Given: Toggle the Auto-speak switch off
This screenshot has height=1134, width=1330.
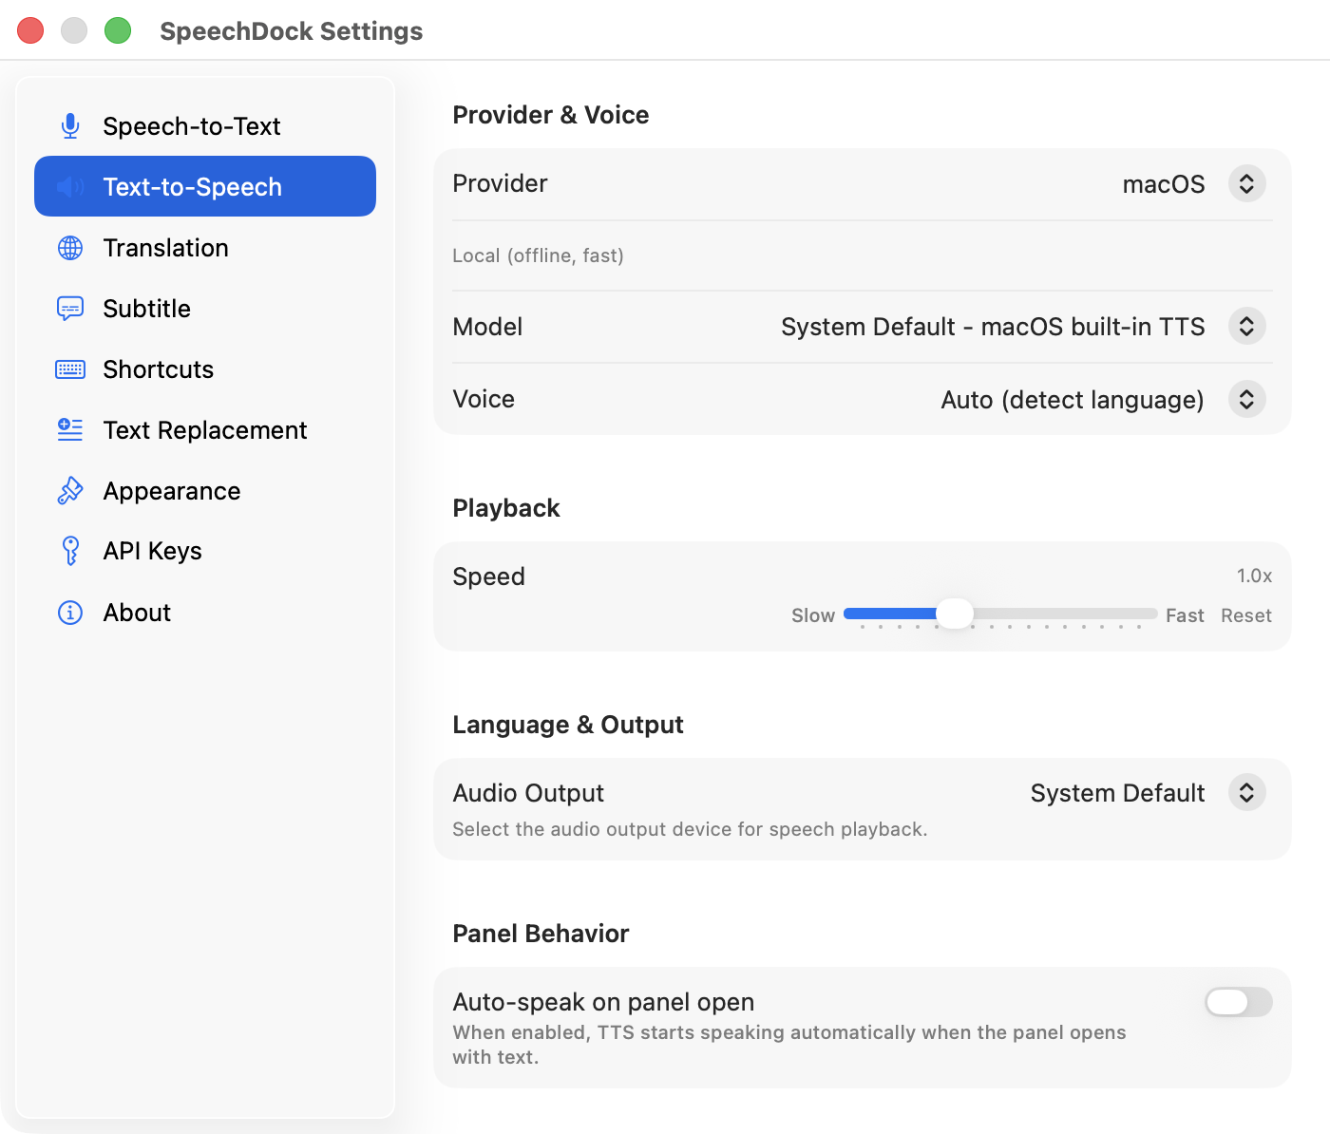Looking at the screenshot, I should tap(1238, 1002).
